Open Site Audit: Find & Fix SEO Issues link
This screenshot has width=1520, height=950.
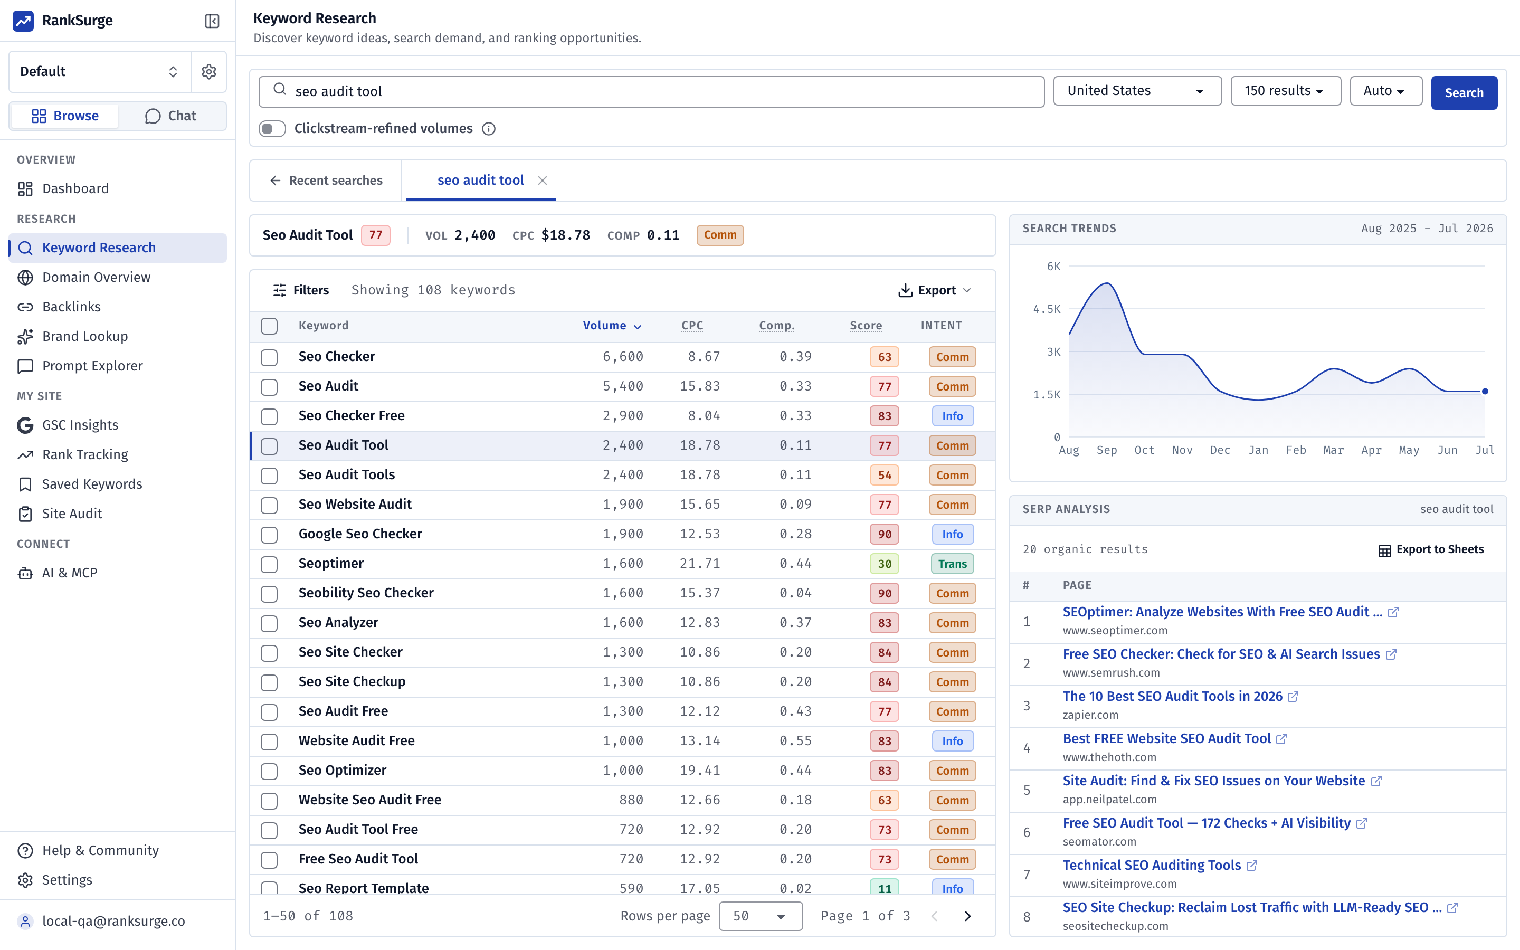pos(1213,781)
